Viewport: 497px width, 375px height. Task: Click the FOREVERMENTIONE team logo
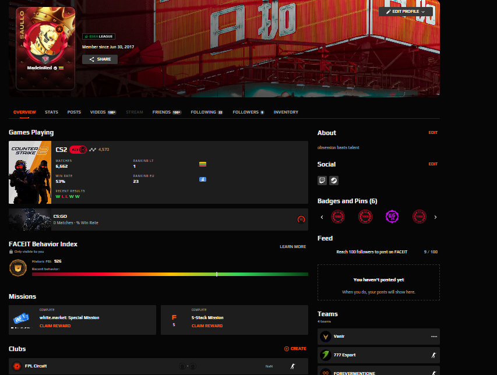(x=326, y=373)
